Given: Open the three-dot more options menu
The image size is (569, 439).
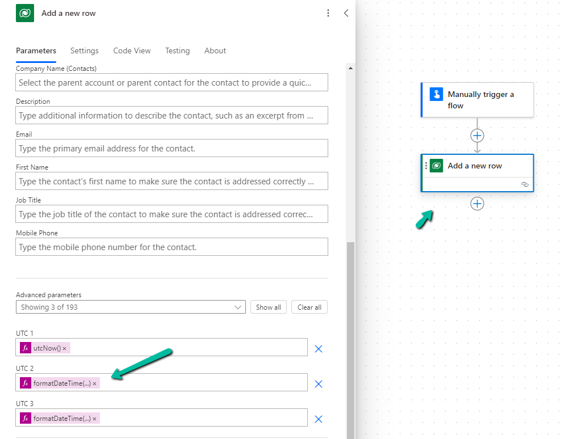Looking at the screenshot, I should point(328,13).
